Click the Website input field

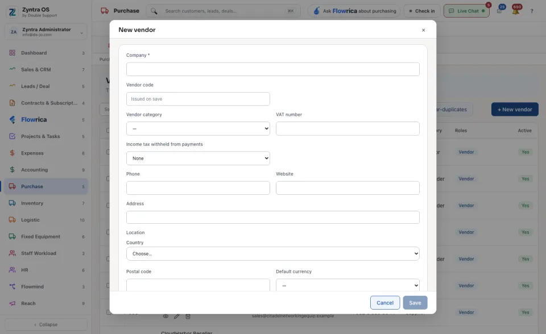pos(348,188)
